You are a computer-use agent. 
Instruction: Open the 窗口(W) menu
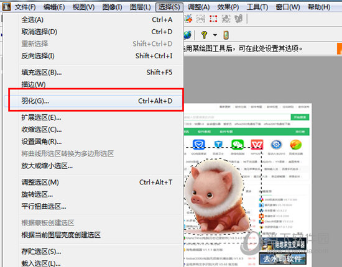coord(288,7)
